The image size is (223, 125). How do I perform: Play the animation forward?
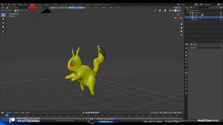(x=93, y=112)
